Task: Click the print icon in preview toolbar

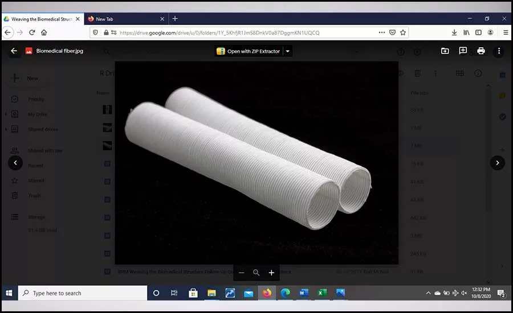Action: pyautogui.click(x=481, y=51)
